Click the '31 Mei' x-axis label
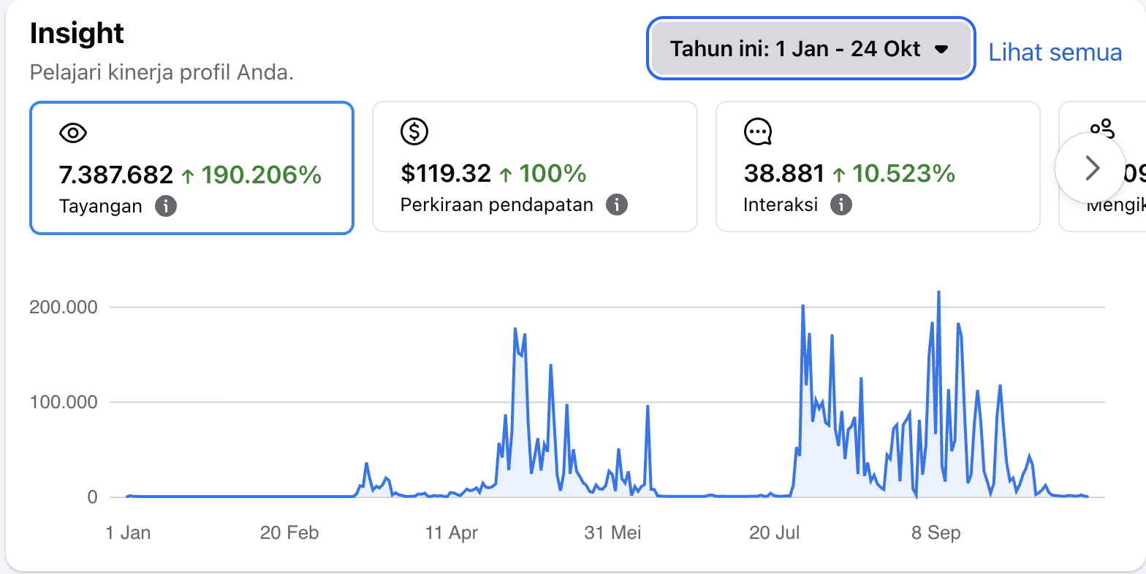Image resolution: width=1146 pixels, height=574 pixels. pos(613,533)
